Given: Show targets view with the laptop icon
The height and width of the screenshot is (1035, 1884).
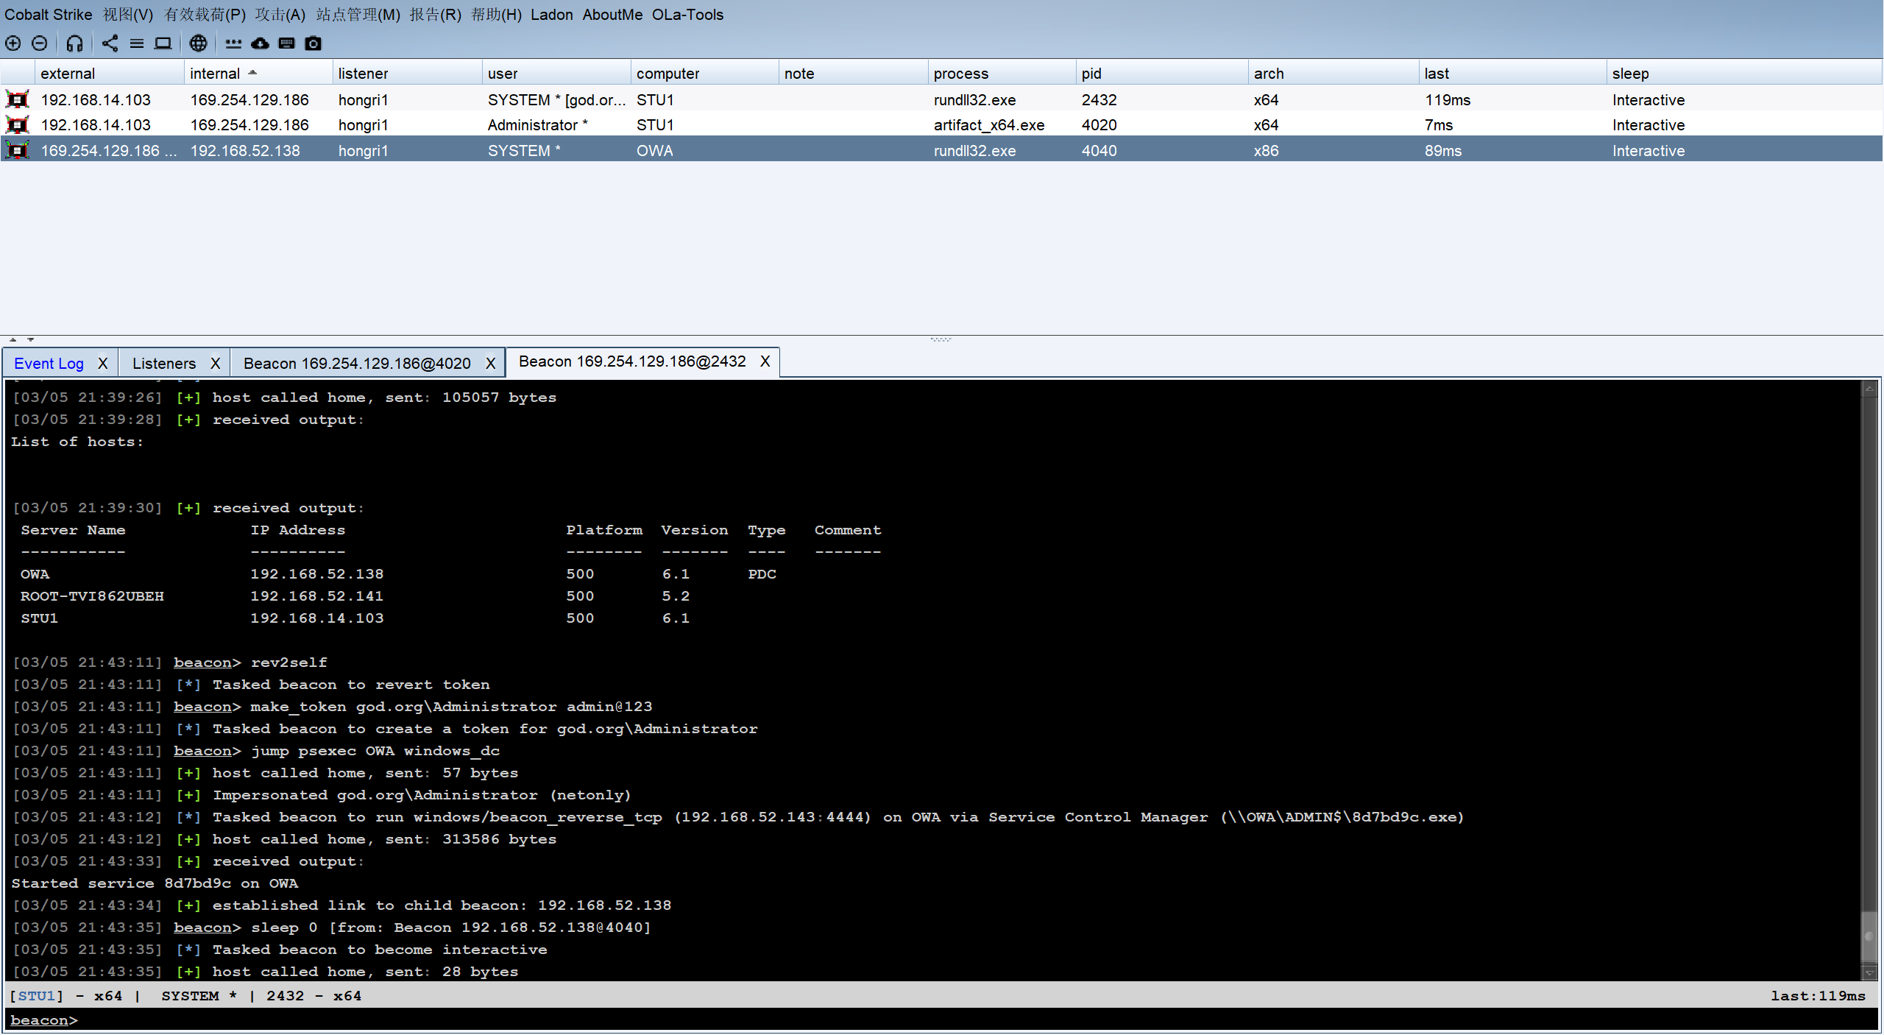Looking at the screenshot, I should pos(163,43).
